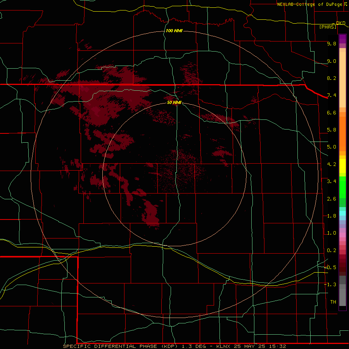Click the 8.2 value on the color scale

coord(332,78)
